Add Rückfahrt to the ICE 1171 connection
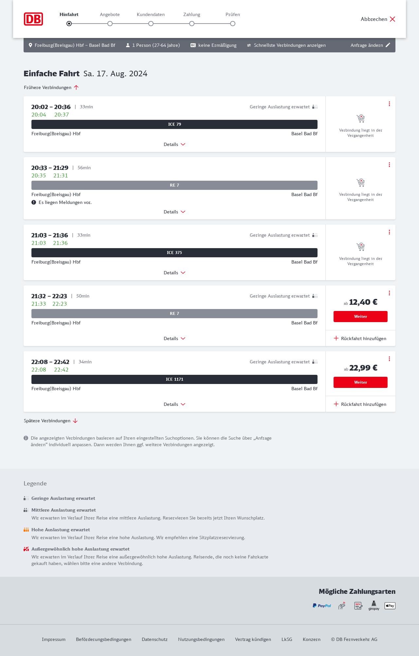The image size is (419, 656). click(x=360, y=404)
